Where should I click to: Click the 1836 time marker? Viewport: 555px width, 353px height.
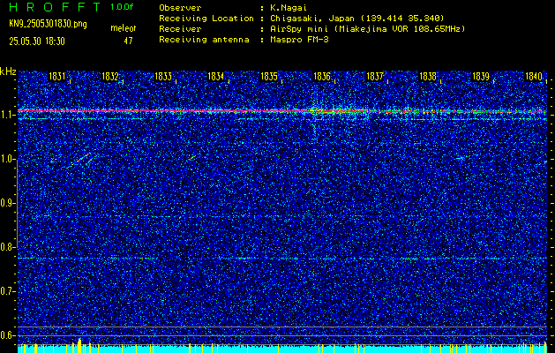tap(322, 76)
